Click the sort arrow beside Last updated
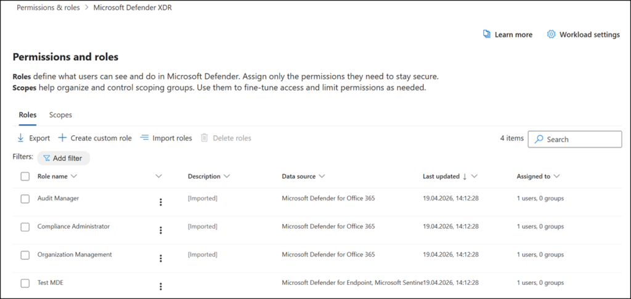The height and width of the screenshot is (299, 631). coord(465,177)
